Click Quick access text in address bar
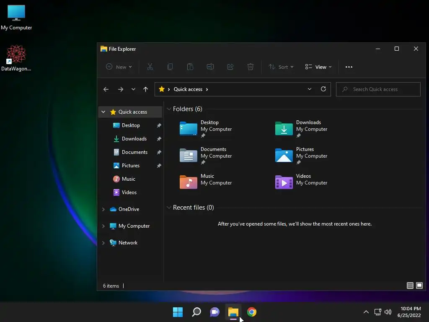429x322 pixels. pyautogui.click(x=188, y=89)
